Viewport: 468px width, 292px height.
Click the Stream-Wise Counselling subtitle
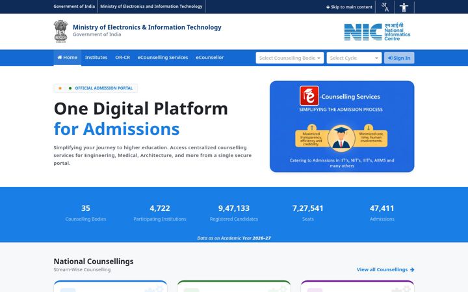[82, 270]
